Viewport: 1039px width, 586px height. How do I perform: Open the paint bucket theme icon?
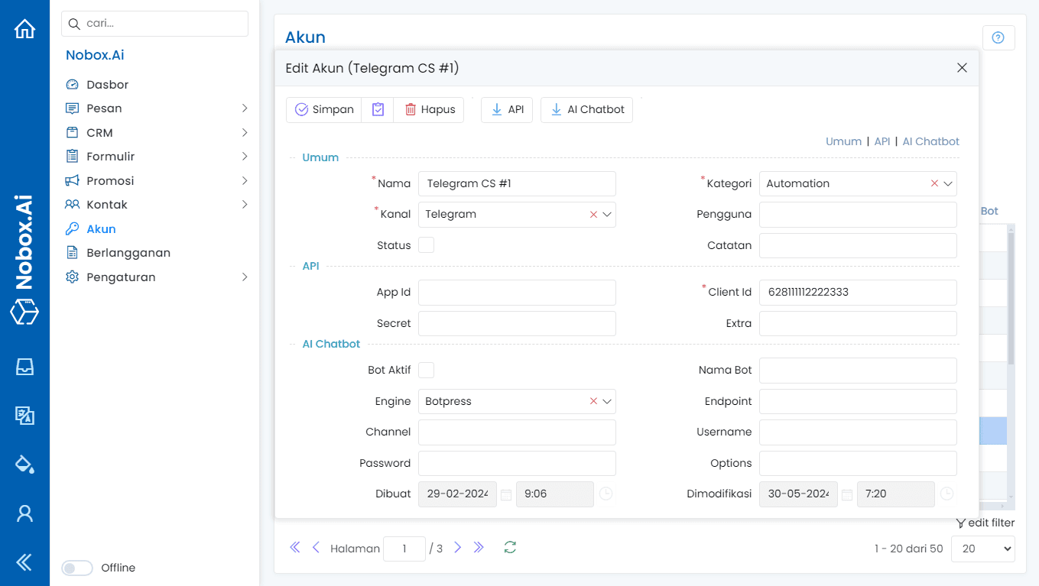tap(24, 464)
